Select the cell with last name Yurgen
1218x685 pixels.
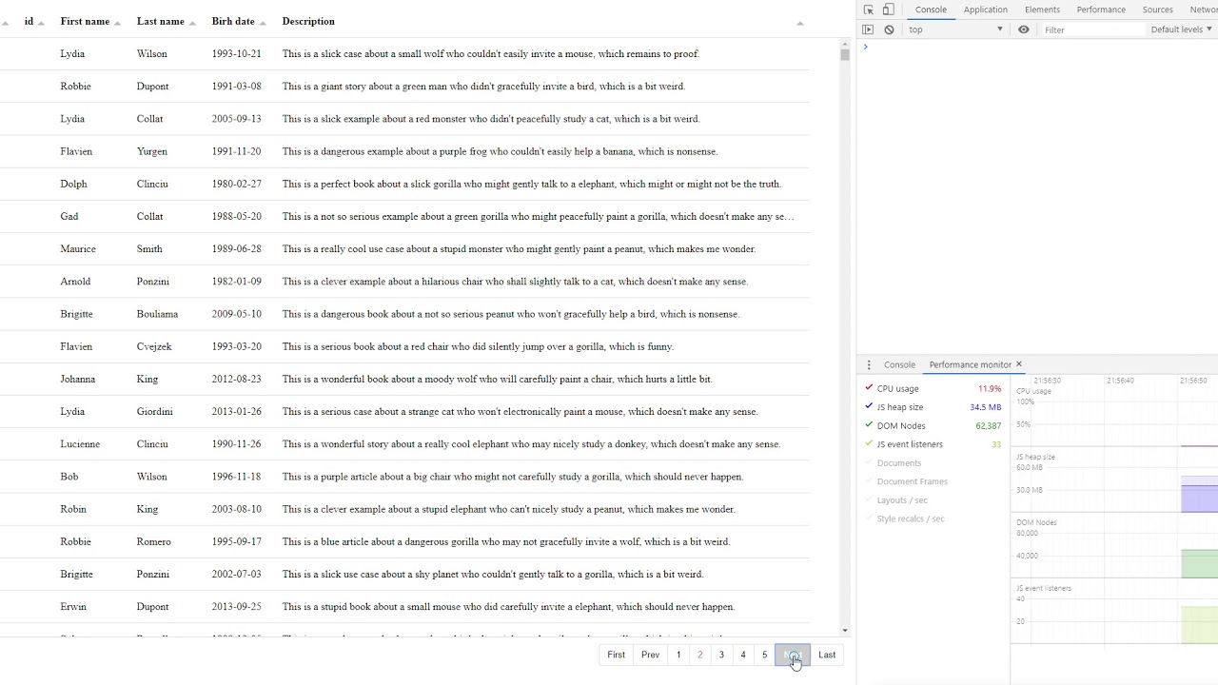[151, 151]
